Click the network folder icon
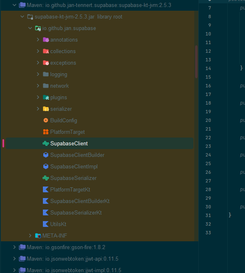 (46, 86)
